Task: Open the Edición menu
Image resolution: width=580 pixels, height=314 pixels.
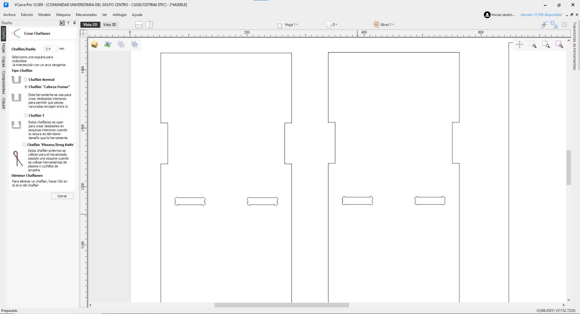Action: click(x=27, y=15)
